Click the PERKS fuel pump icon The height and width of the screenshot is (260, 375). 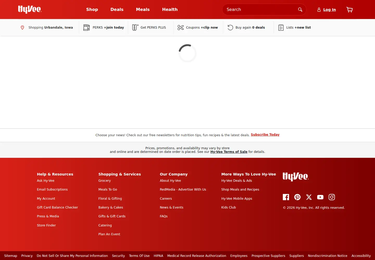pyautogui.click(x=86, y=28)
